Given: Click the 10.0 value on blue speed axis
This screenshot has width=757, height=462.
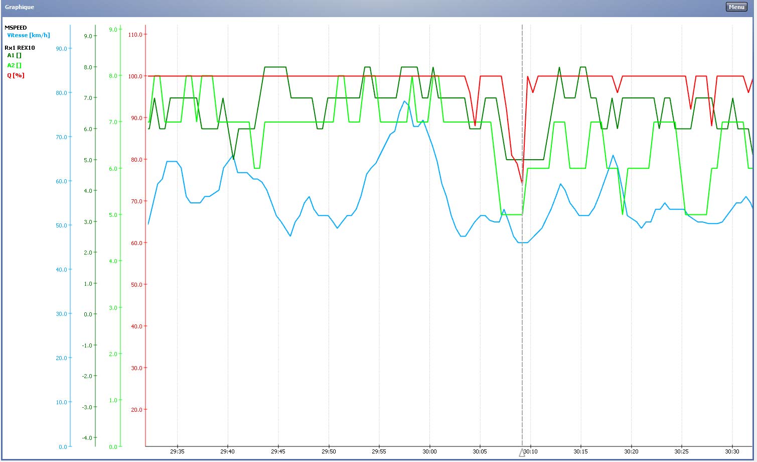Looking at the screenshot, I should click(x=61, y=402).
